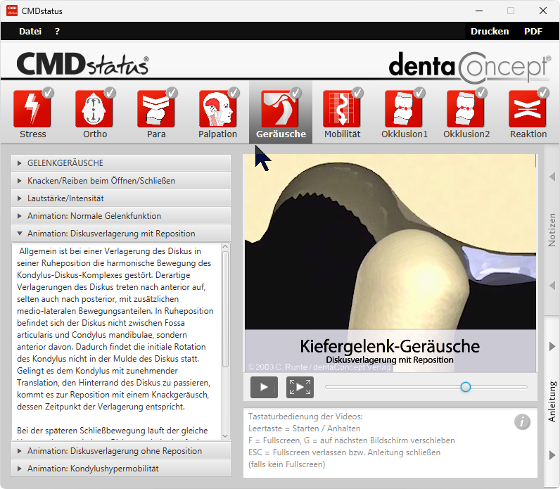Click the video position slider handle
The image size is (560, 489).
point(465,387)
